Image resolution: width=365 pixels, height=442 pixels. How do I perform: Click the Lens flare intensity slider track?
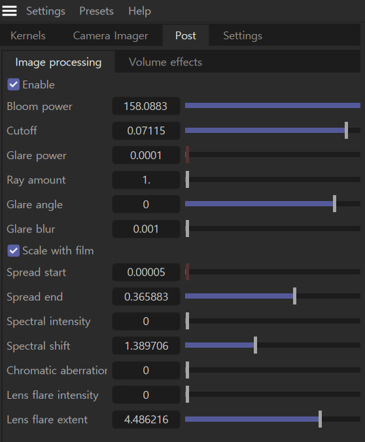click(273, 394)
